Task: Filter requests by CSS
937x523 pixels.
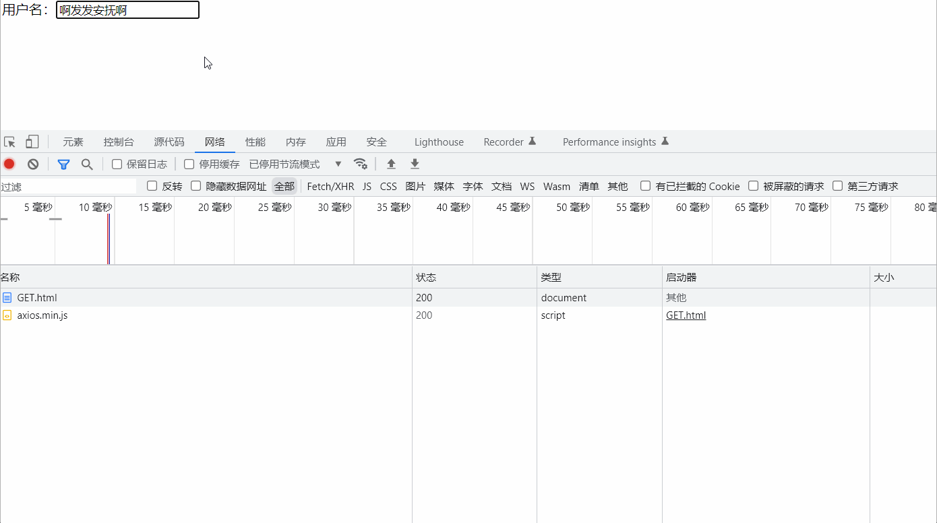Action: (x=388, y=186)
